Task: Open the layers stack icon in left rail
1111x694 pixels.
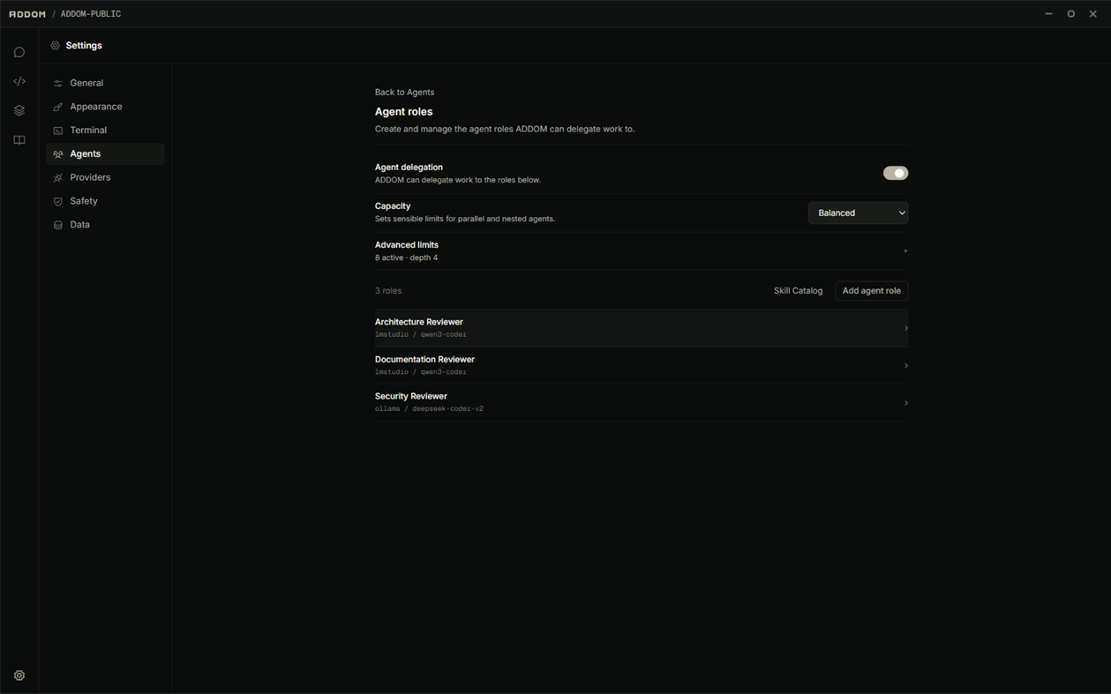Action: tap(19, 110)
